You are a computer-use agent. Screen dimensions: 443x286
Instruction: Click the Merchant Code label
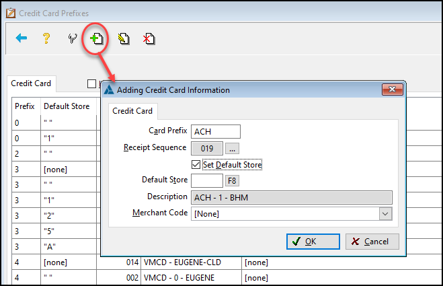160,213
